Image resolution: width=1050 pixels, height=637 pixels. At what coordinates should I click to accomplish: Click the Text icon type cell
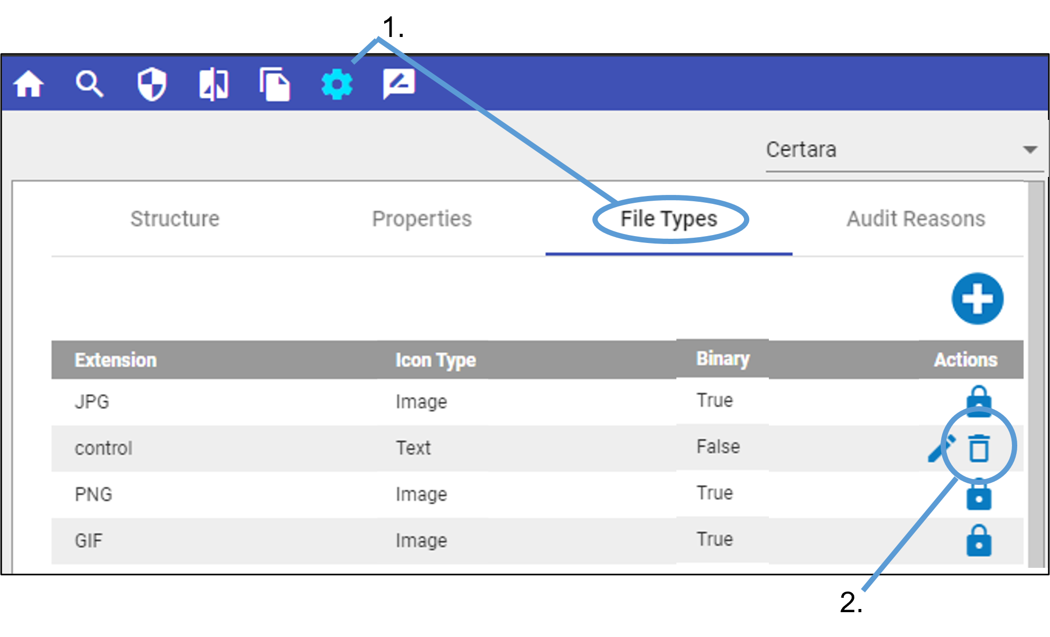click(x=414, y=448)
